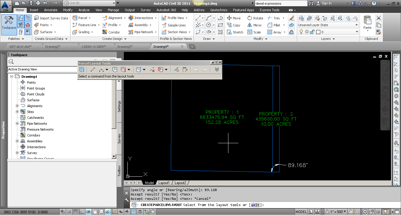Open the Survey ribbon tab
Image resolution: width=401 pixels, height=216 pixels.
click(x=146, y=10)
